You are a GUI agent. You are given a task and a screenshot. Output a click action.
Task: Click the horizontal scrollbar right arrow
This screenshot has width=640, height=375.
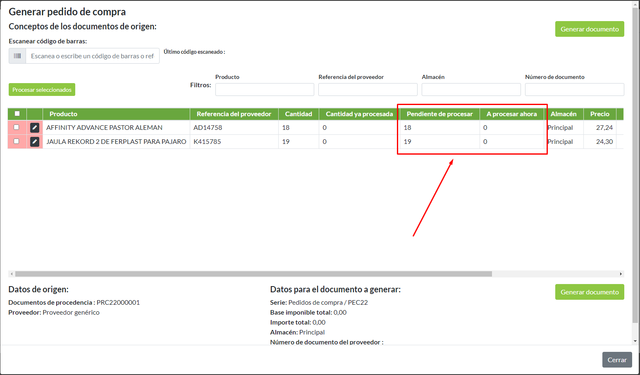click(x=621, y=274)
